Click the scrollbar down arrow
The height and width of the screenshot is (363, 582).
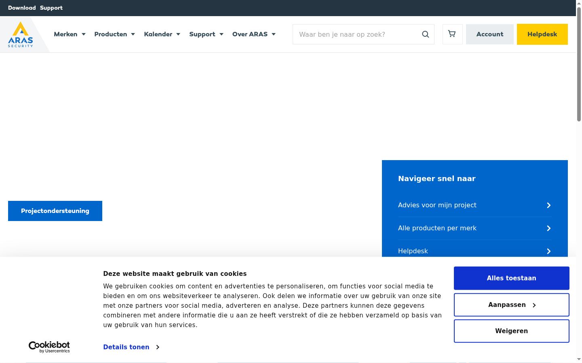click(x=579, y=359)
